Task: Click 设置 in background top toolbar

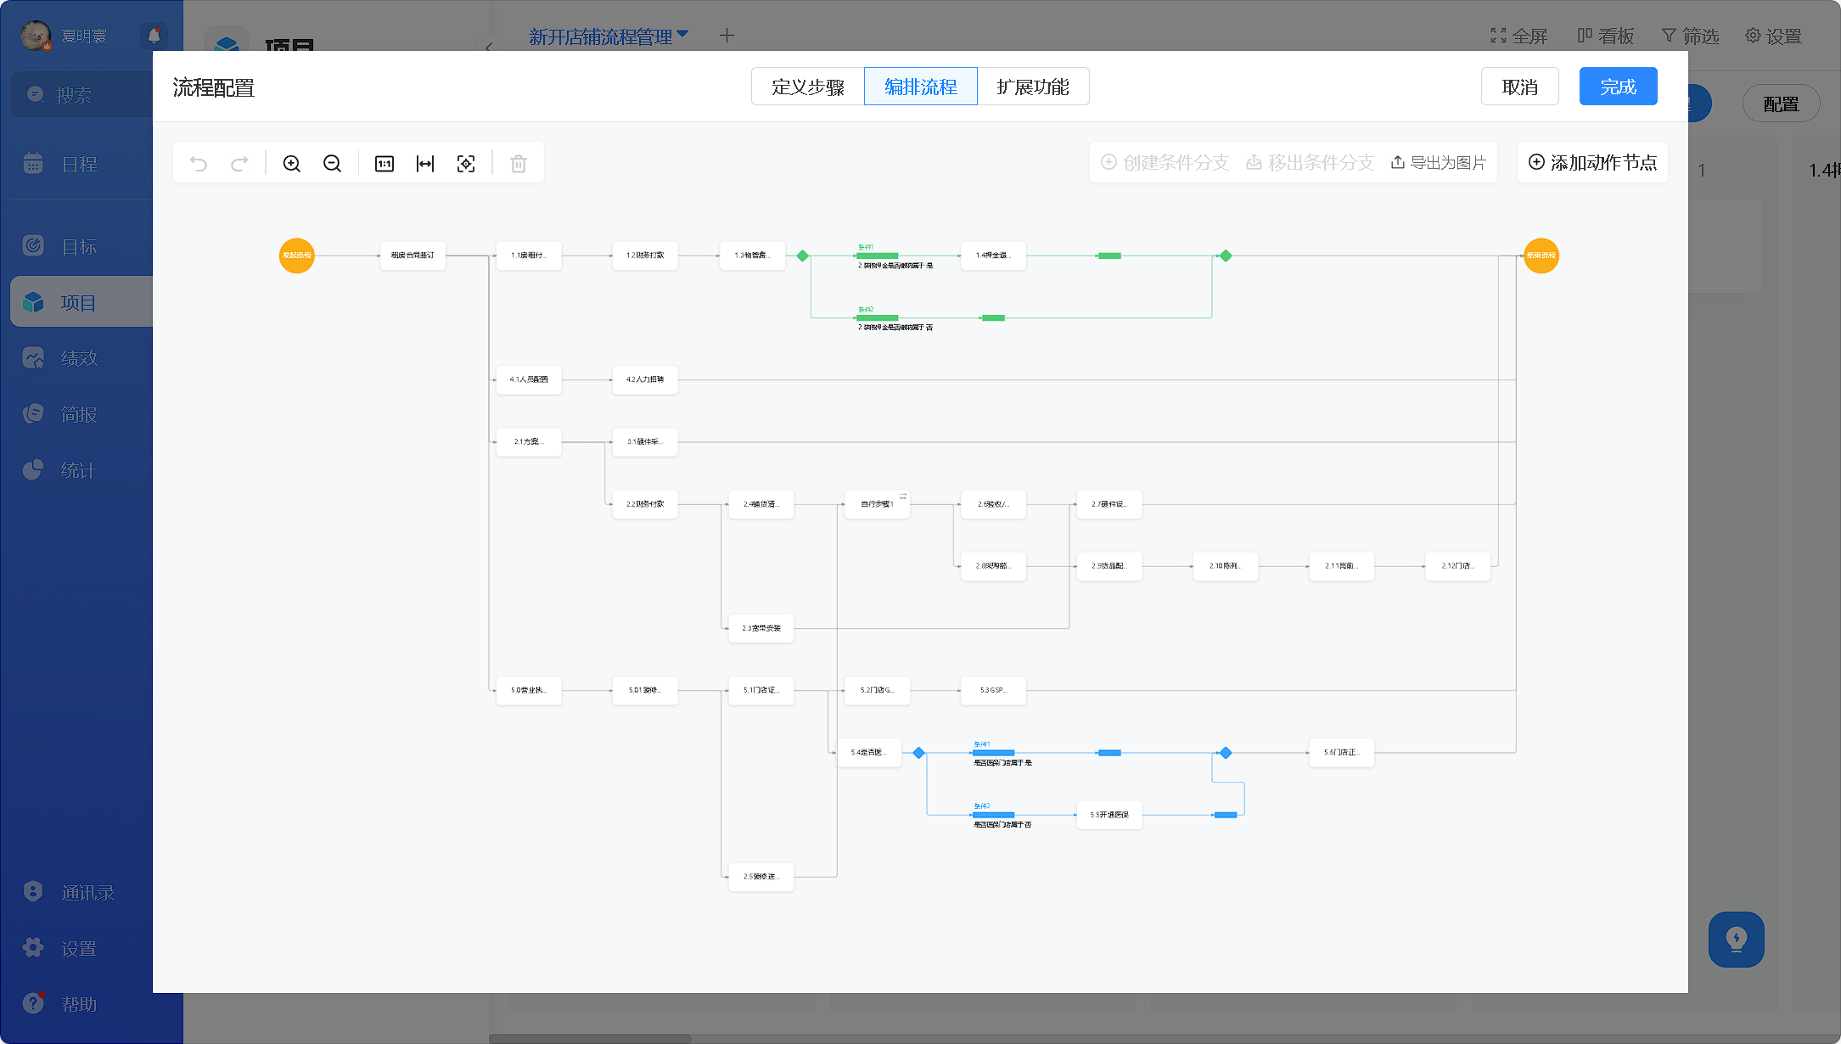Action: pyautogui.click(x=1774, y=36)
